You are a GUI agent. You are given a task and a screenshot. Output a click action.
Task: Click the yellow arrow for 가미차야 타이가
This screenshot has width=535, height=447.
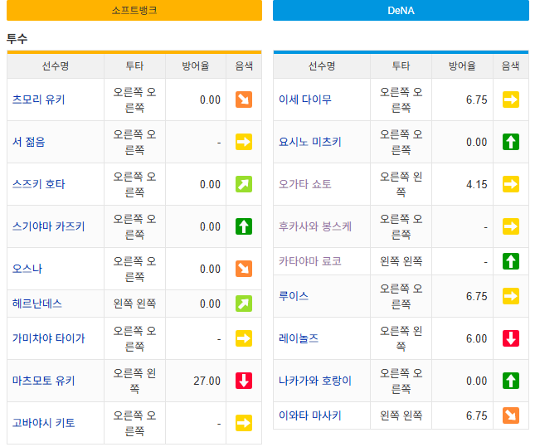click(244, 338)
